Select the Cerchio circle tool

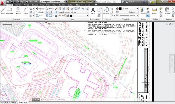(x=18, y=11)
